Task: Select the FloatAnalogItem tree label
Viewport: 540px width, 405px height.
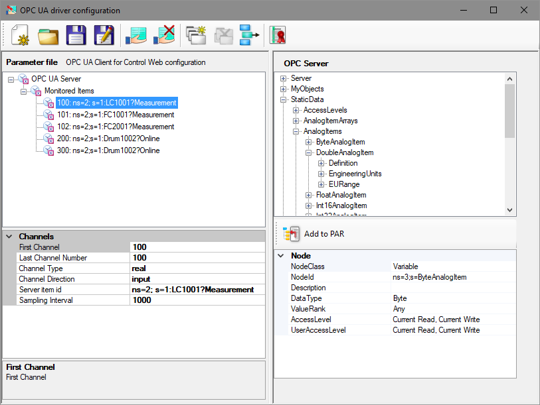Action: 341,195
